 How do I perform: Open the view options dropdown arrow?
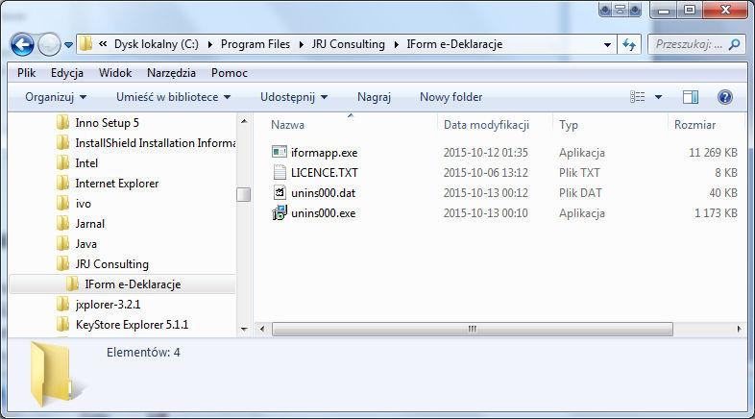tap(658, 97)
